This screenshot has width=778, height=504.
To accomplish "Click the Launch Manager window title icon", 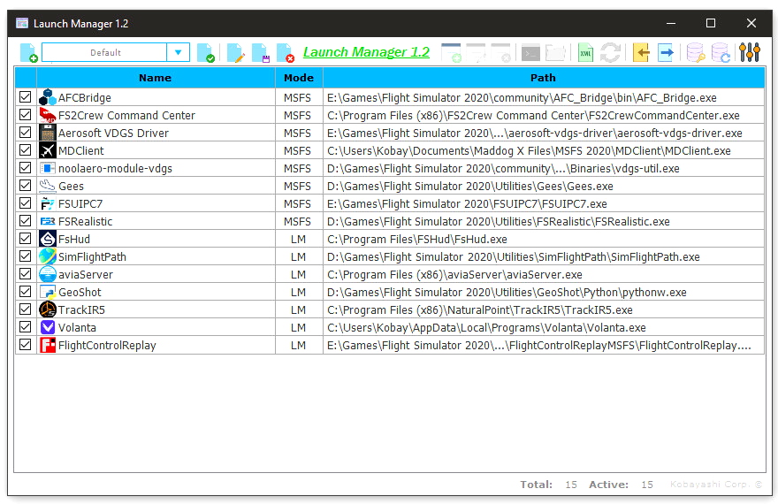I will [x=22, y=23].
